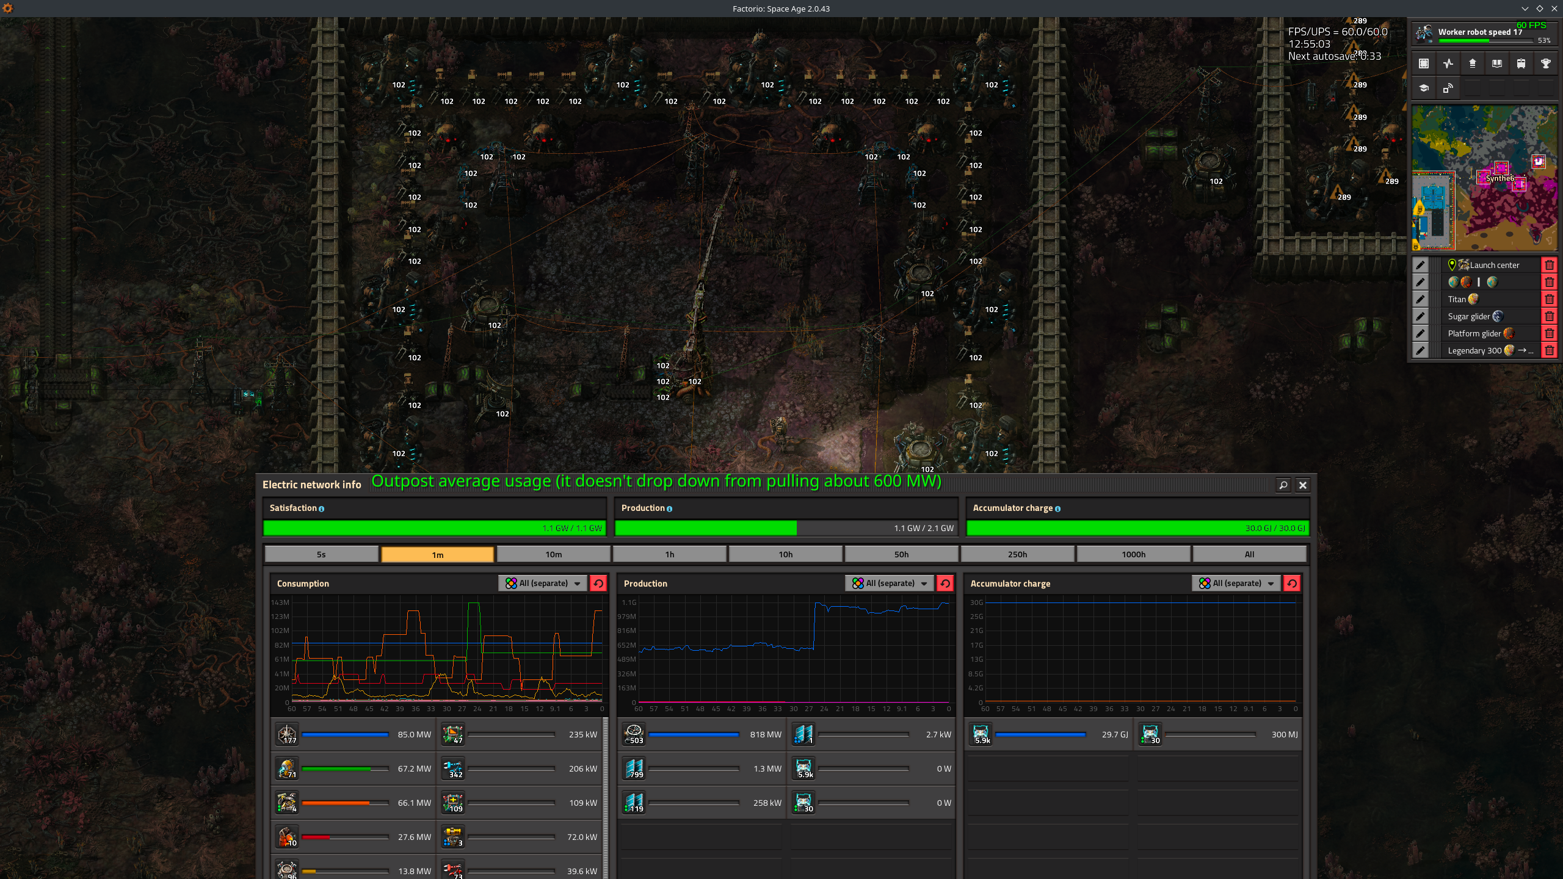Toggle the 27.6 MW furnace icon labeled 10
Viewport: 1563px width, 879px height.
tap(287, 837)
